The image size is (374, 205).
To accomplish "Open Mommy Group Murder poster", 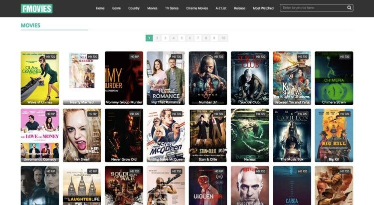I will (x=124, y=78).
